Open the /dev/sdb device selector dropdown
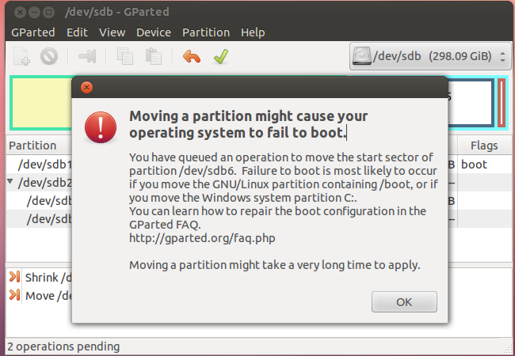The height and width of the screenshot is (356, 515). click(430, 56)
